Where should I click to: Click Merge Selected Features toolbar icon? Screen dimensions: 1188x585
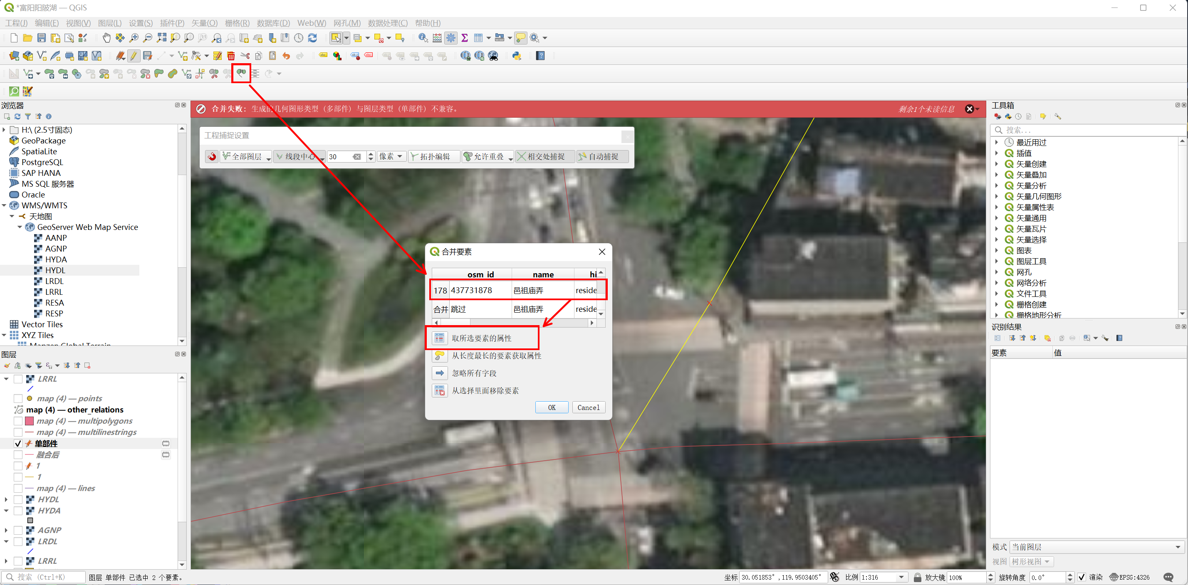(x=241, y=73)
